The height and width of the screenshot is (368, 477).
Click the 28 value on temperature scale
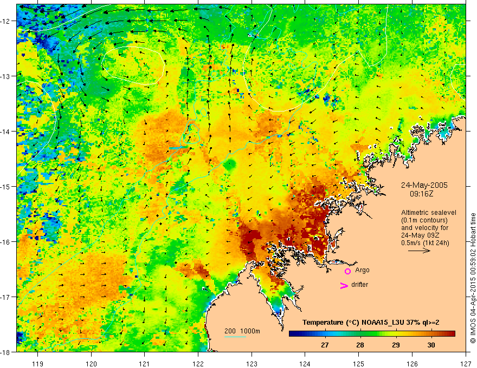(x=360, y=345)
